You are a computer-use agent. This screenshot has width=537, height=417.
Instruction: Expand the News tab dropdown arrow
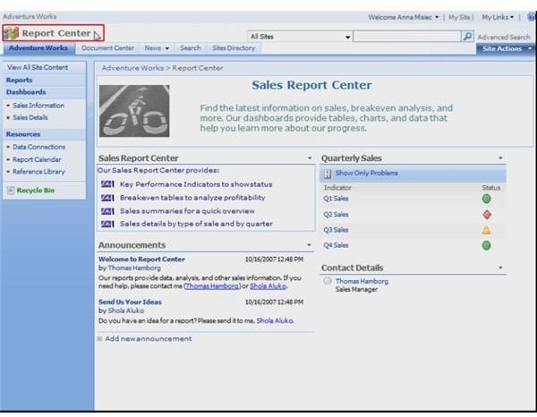coord(167,48)
